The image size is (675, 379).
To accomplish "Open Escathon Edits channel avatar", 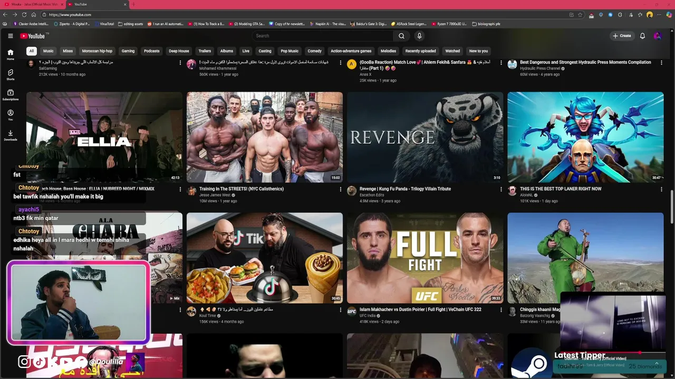I will click(x=352, y=191).
